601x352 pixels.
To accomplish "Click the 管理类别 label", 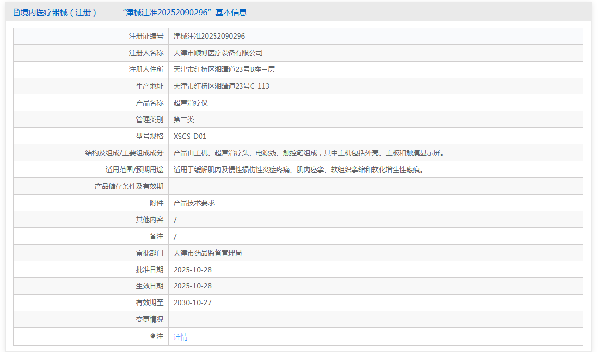I will [150, 119].
